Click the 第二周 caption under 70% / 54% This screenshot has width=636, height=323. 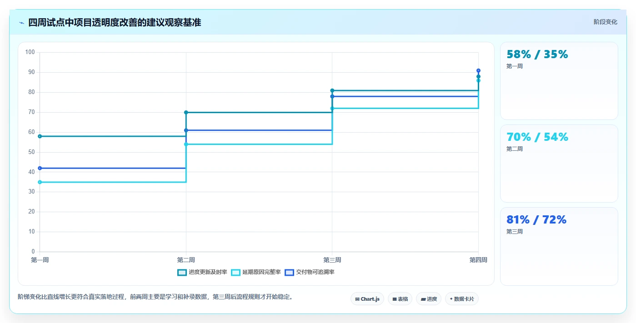[515, 149]
